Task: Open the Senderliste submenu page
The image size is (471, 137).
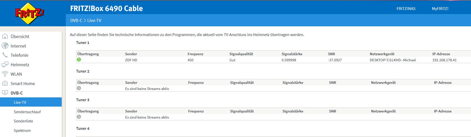Action: tap(23, 121)
